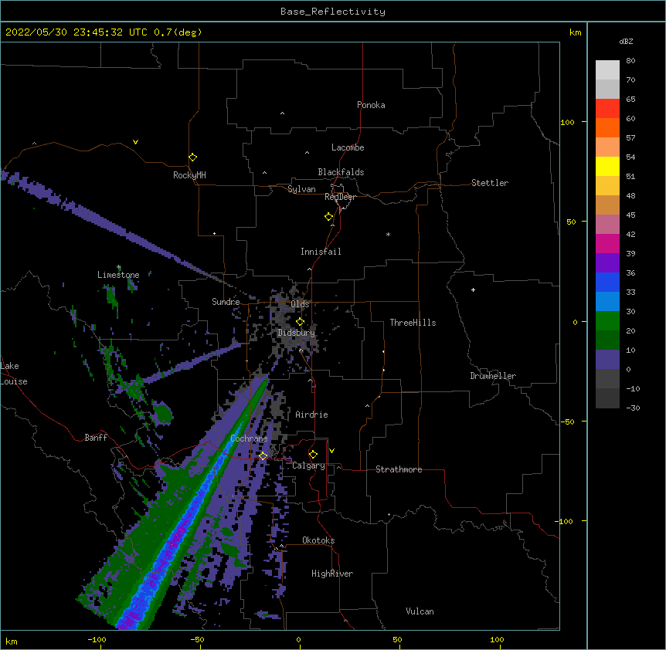Select the light blue 33–30 dBZ legend swatch
The image size is (666, 650).
point(607,301)
